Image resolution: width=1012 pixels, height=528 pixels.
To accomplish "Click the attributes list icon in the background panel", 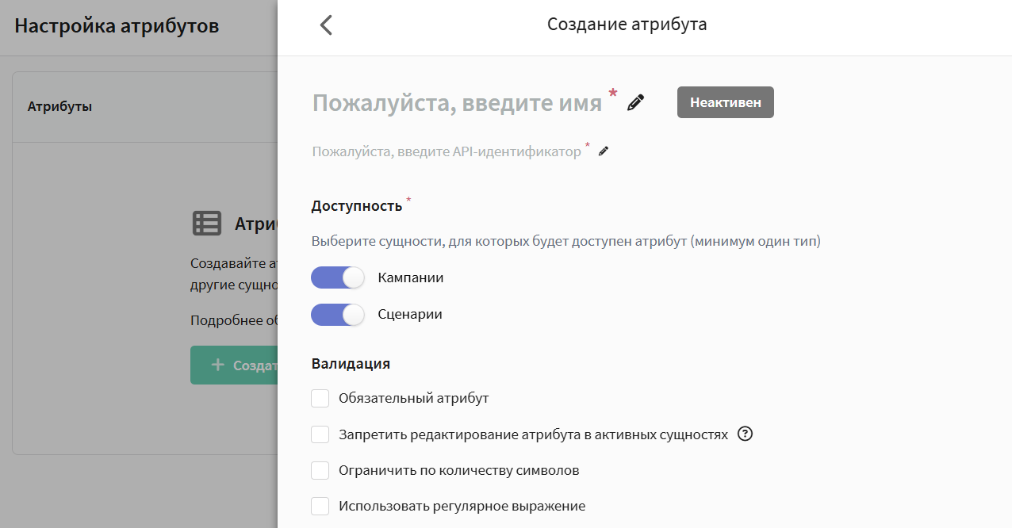I will point(207,224).
